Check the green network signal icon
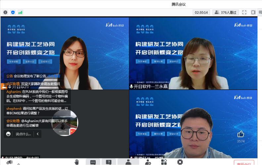The height and width of the screenshot is (165, 262). [x=21, y=12]
